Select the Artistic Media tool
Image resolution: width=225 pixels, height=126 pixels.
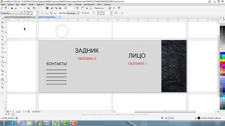(2, 40)
